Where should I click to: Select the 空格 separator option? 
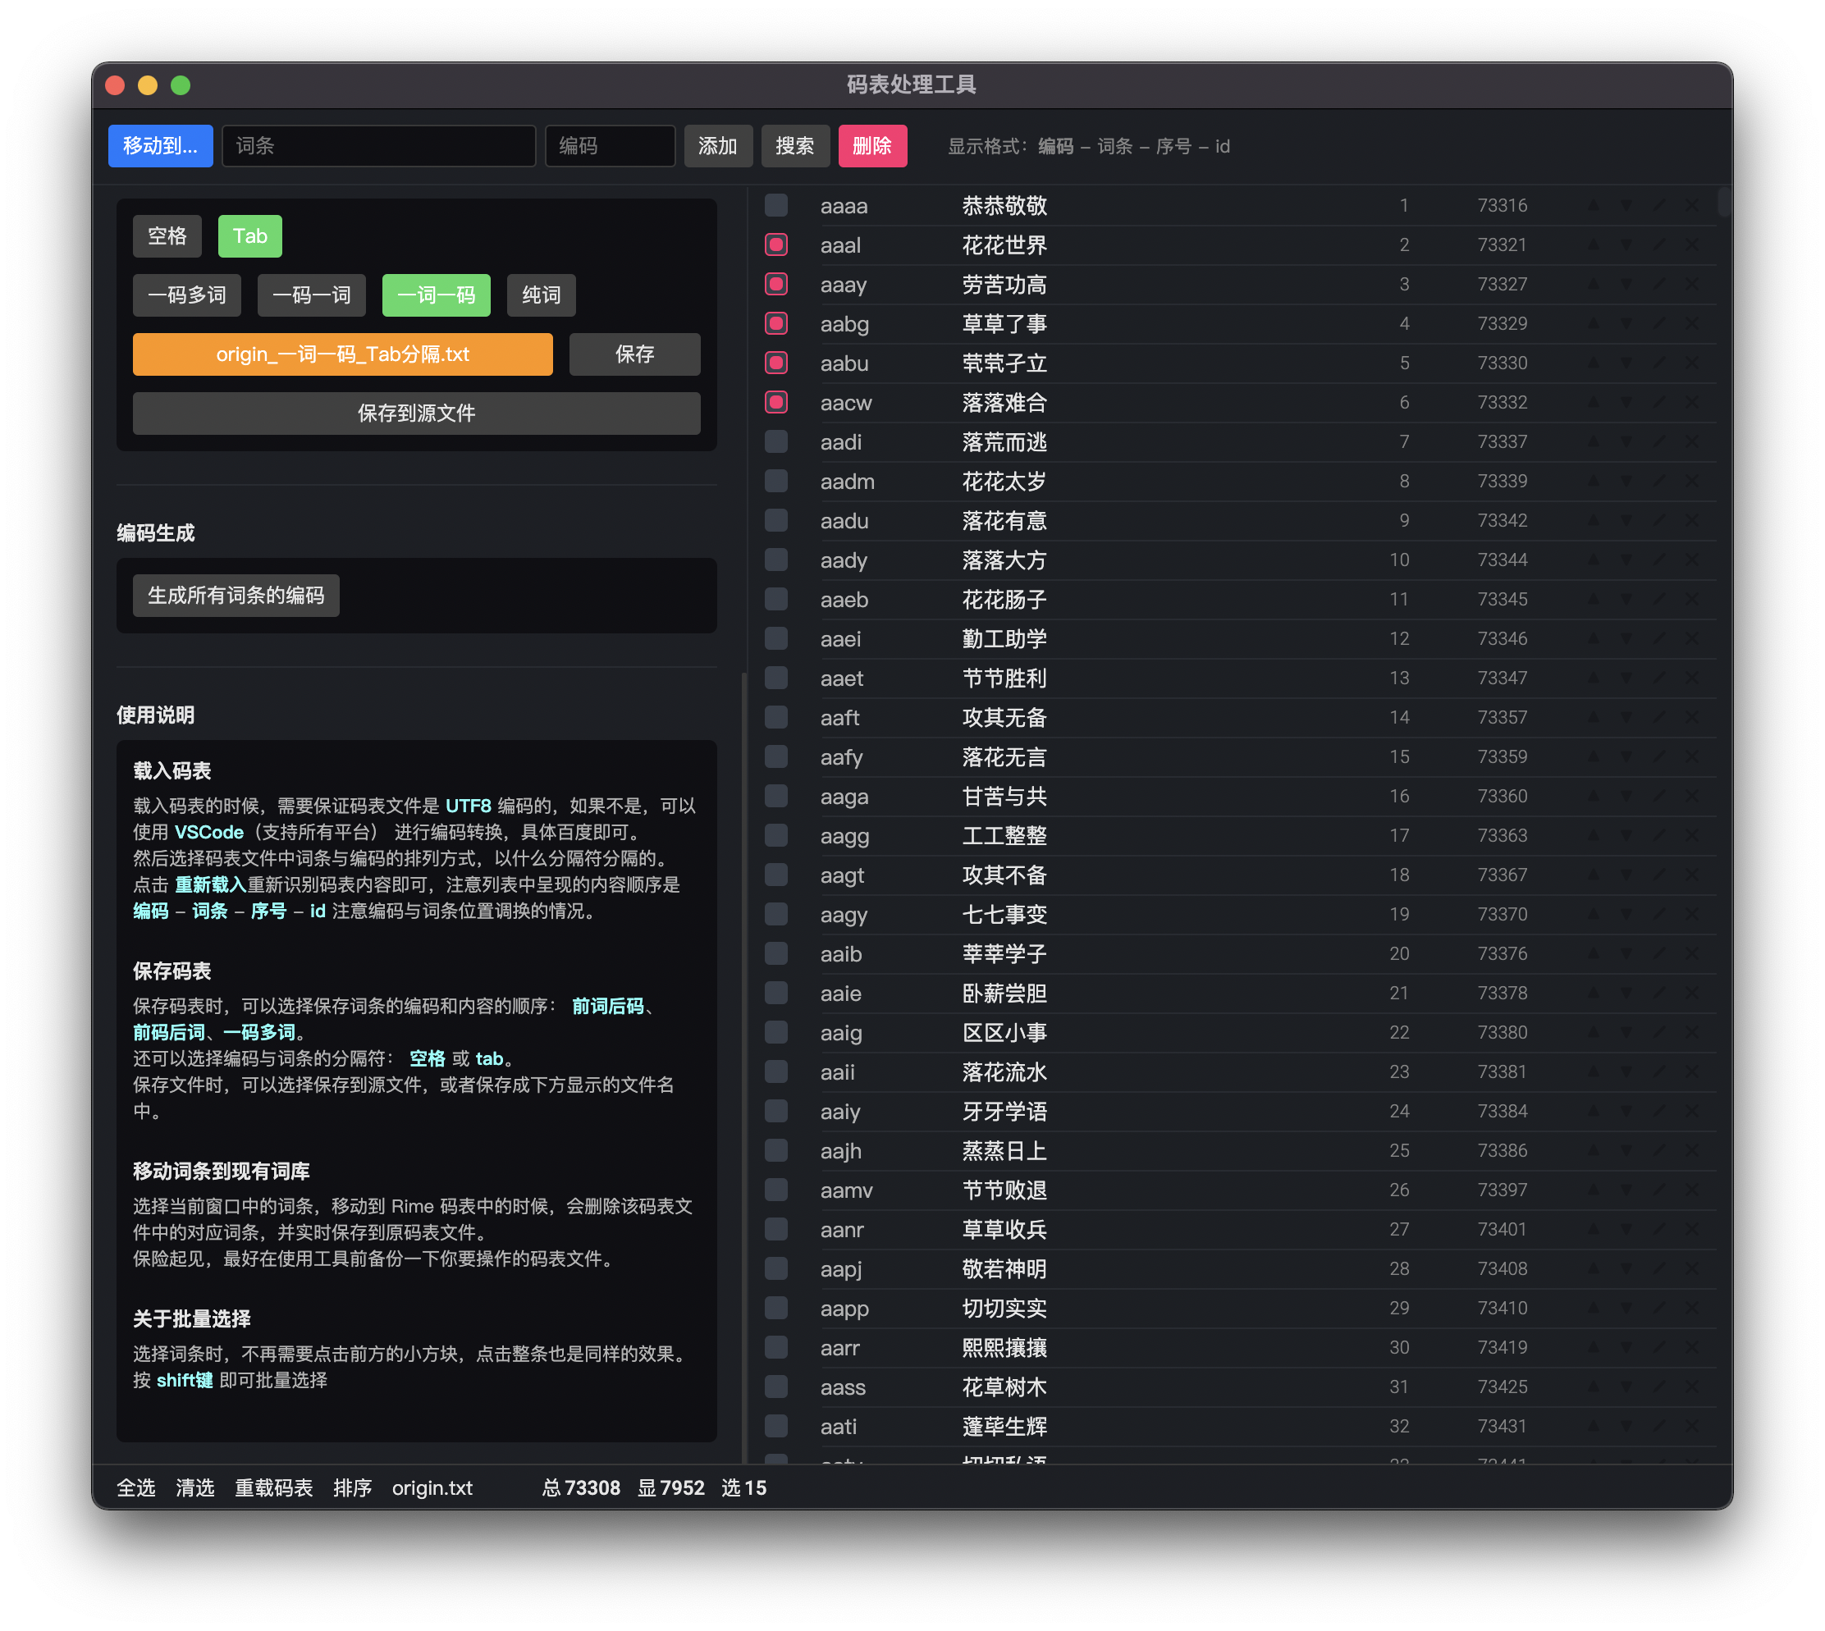(167, 235)
